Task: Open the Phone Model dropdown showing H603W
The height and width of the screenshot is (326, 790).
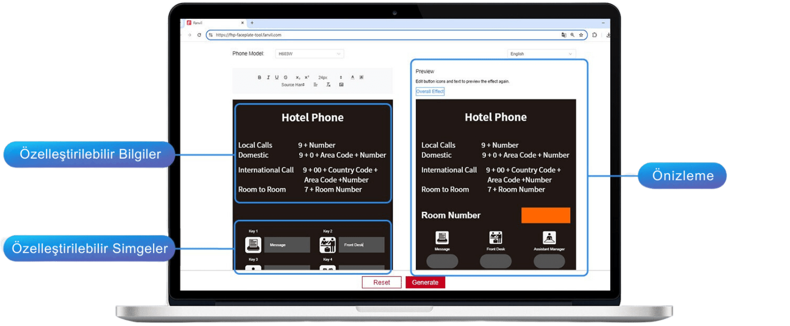Action: click(x=309, y=54)
